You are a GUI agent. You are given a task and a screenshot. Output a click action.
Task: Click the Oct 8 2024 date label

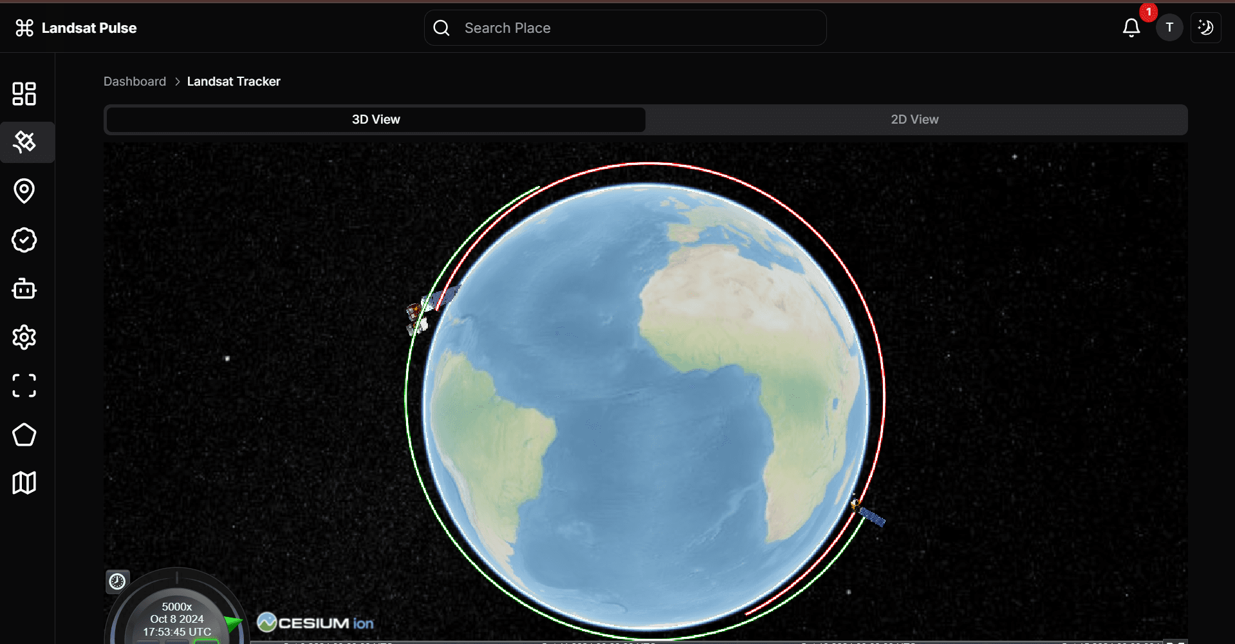tap(177, 619)
